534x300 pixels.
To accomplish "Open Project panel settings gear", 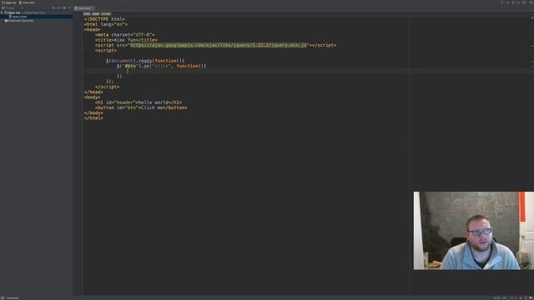I will tap(63, 8).
